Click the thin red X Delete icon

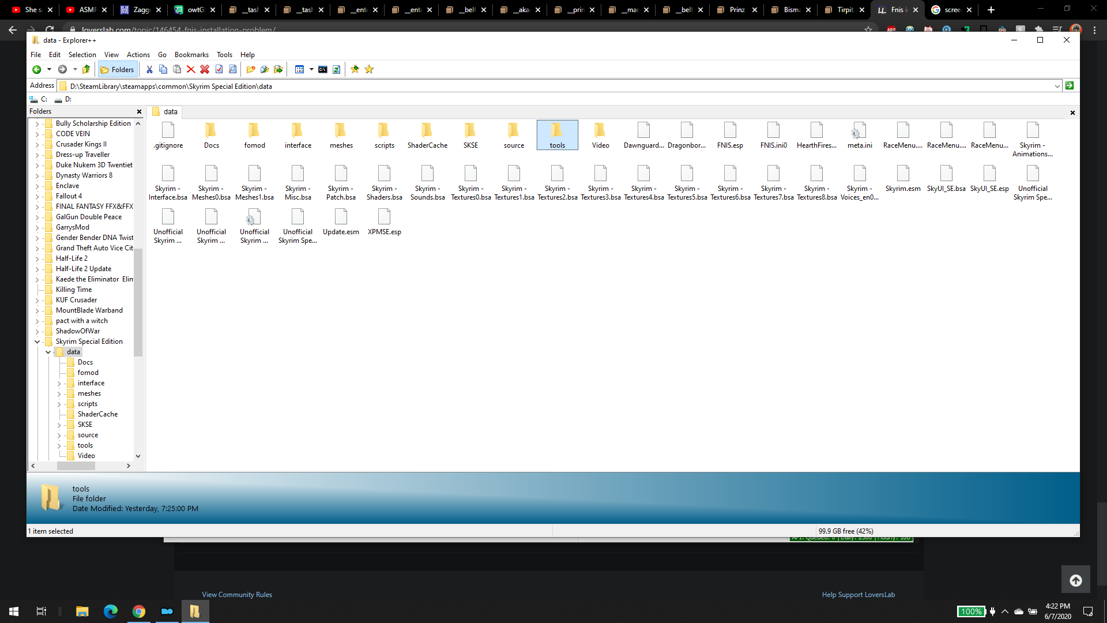click(x=191, y=70)
